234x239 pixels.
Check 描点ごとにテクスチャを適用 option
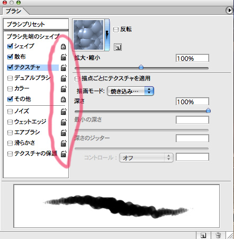(77, 78)
